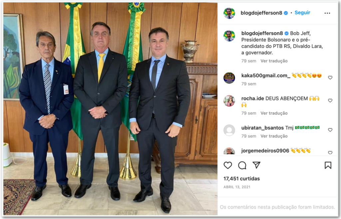This screenshot has height=219, width=341.
Task: Click Ver tradução under ubiratan_bsantos comment
Action: point(274,136)
